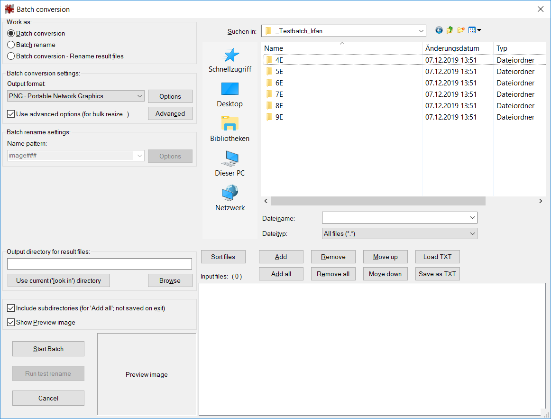Go up one folder level icon
Screen dimensions: 551x419
[x=450, y=31]
